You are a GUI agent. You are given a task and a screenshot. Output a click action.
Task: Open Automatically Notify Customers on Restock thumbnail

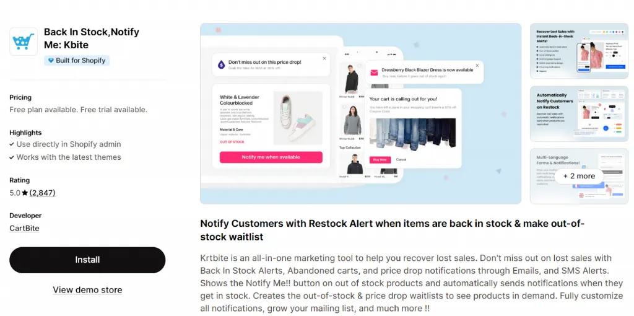point(579,113)
